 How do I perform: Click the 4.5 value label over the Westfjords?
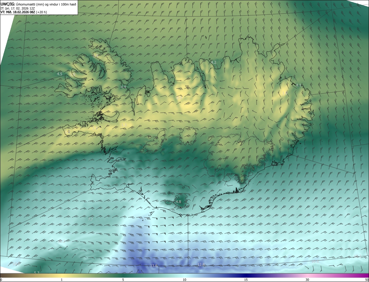59,74
